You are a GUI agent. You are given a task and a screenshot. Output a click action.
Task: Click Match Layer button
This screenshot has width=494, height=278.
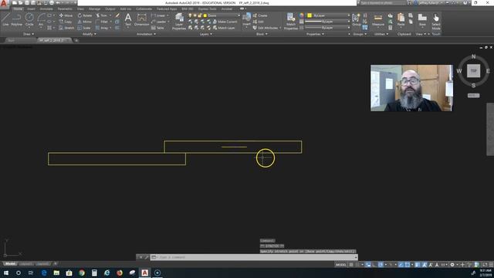pyautogui.click(x=224, y=28)
